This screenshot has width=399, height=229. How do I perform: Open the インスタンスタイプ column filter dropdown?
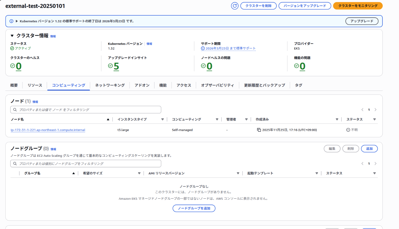coord(163,119)
